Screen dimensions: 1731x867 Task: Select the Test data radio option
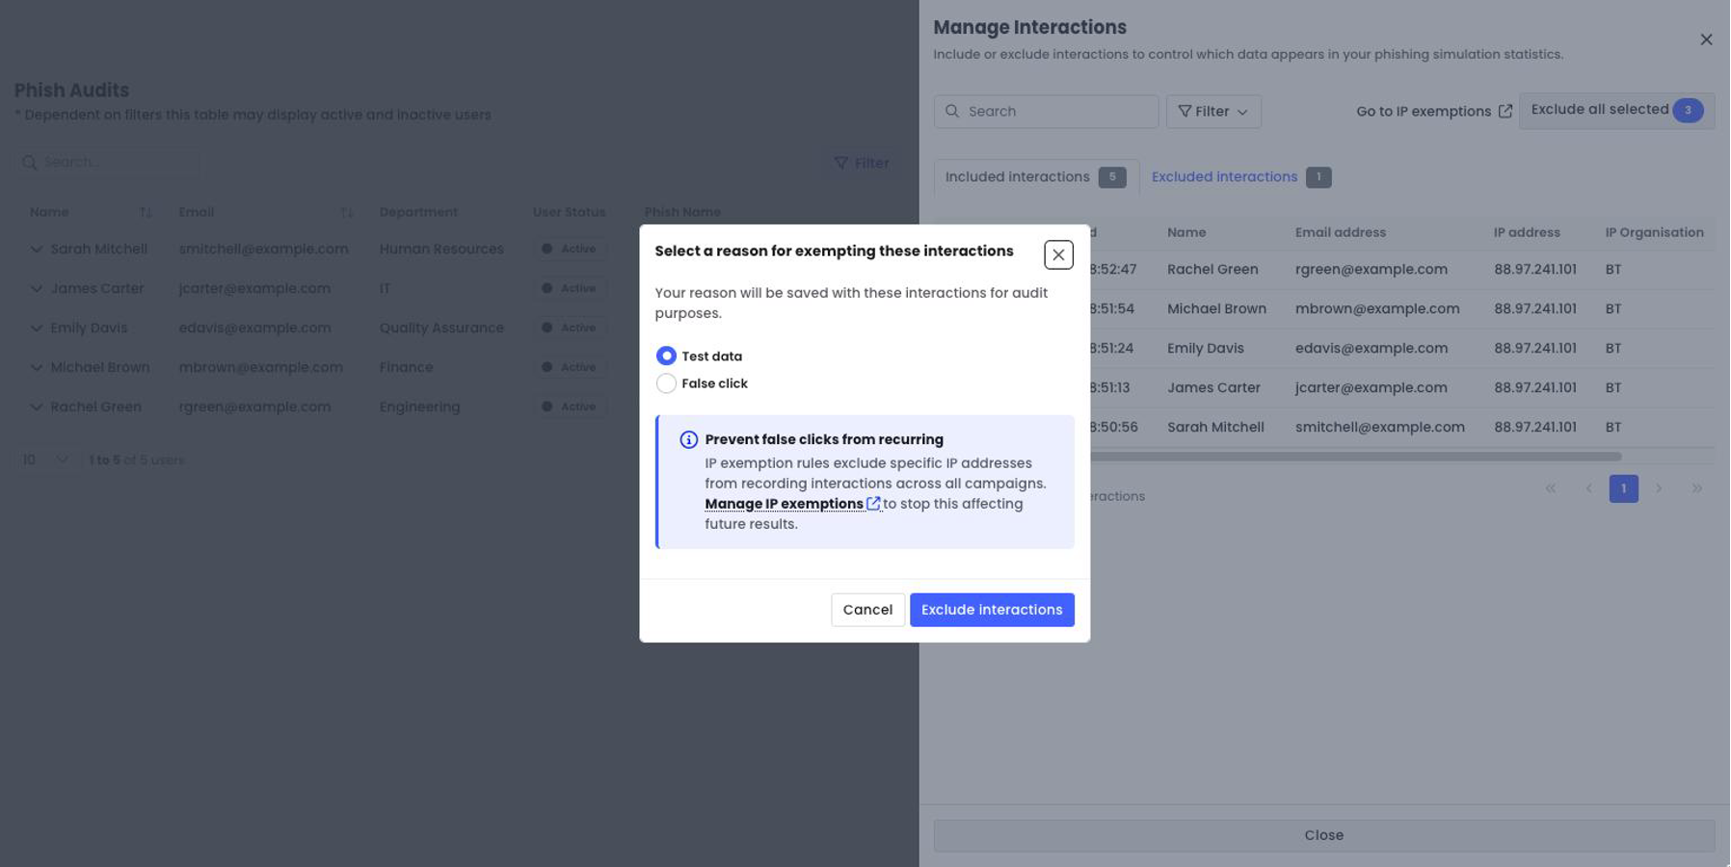[666, 355]
